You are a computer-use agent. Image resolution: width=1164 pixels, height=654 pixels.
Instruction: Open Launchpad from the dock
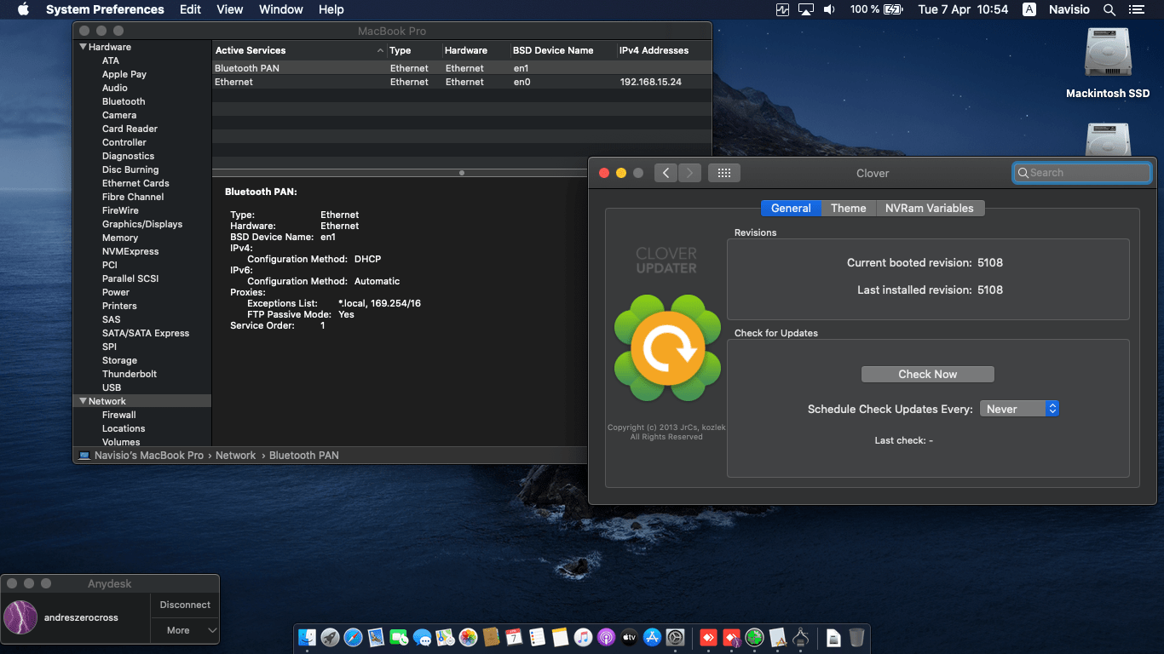coord(331,637)
